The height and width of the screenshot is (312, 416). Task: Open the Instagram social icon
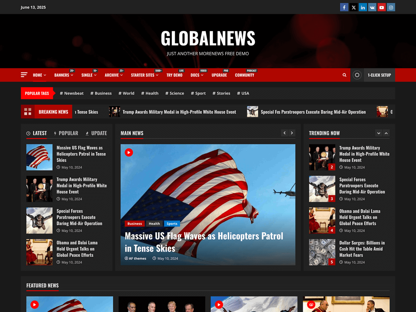point(391,7)
